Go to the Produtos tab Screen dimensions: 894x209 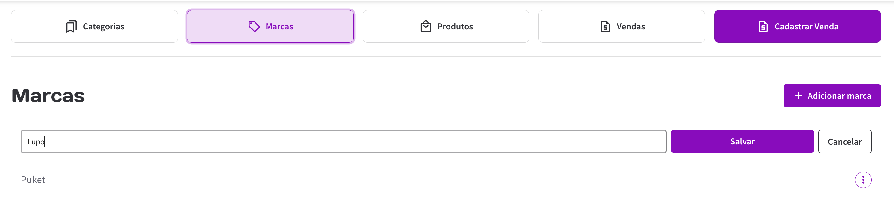click(x=455, y=26)
